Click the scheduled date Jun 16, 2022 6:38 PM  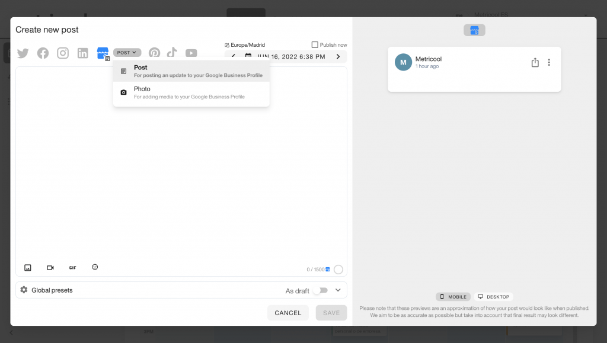coord(292,57)
